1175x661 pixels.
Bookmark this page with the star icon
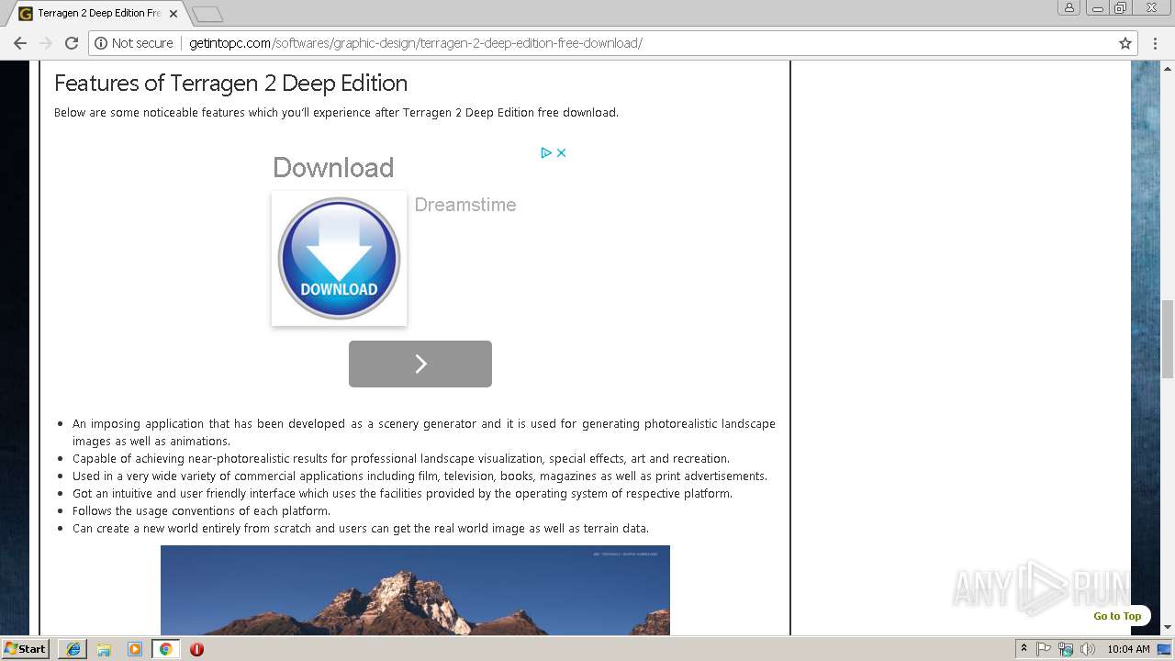[1125, 43]
